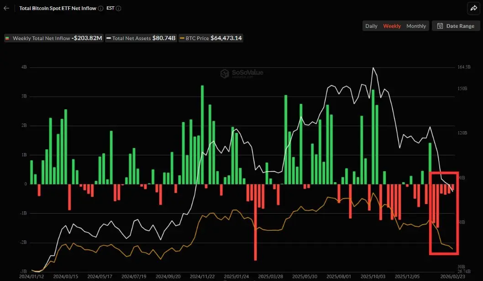Select the Weekly interval tab
This screenshot has width=483, height=281.
pyautogui.click(x=392, y=26)
